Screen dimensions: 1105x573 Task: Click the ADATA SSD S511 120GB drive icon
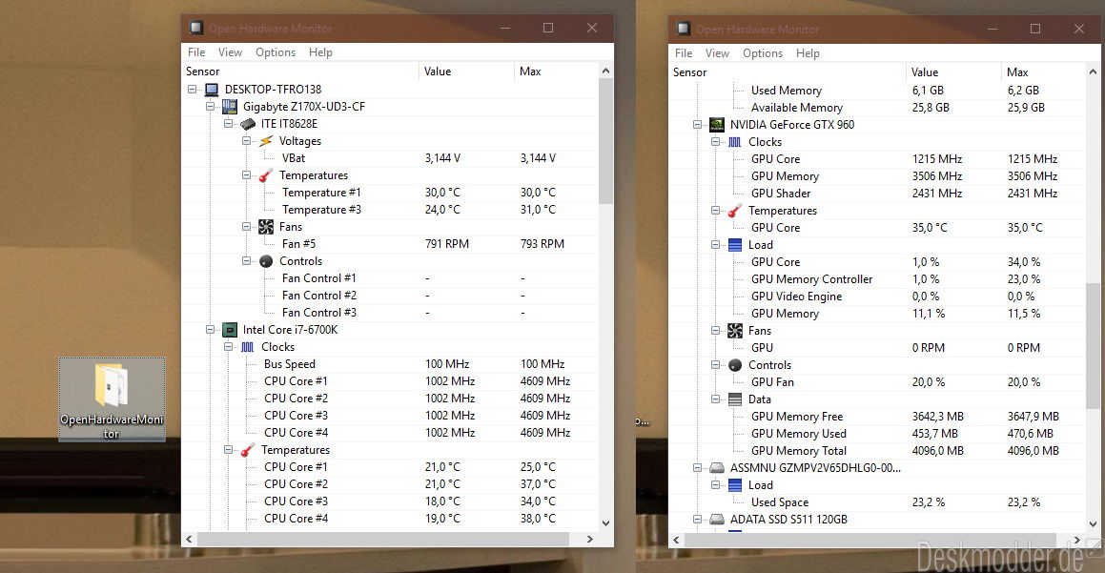pos(717,520)
